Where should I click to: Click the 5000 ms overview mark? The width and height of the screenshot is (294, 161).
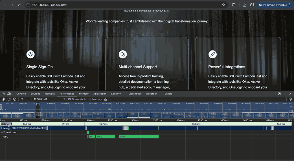click(134, 103)
